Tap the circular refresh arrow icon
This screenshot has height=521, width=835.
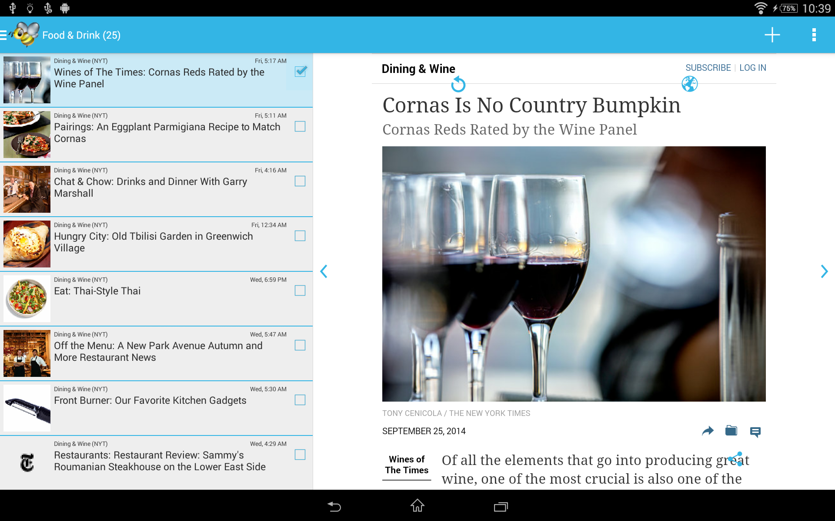click(x=458, y=84)
